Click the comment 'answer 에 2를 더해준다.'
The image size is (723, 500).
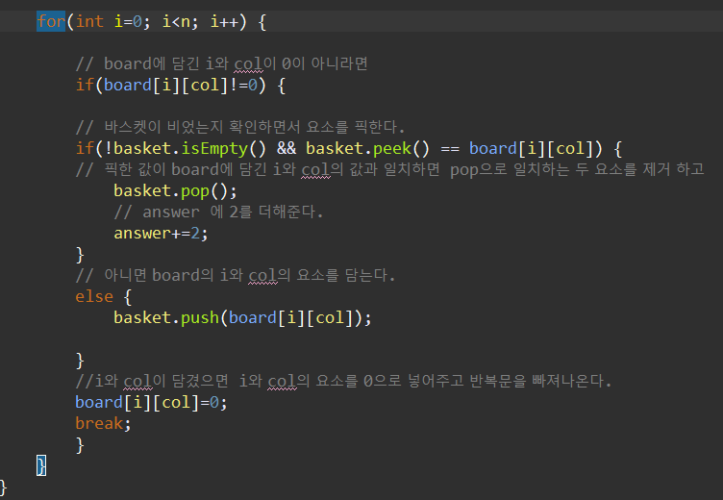click(x=218, y=212)
